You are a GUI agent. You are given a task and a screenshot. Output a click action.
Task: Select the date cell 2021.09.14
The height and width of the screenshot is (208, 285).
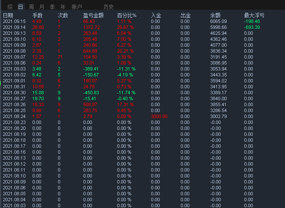[x=14, y=27]
